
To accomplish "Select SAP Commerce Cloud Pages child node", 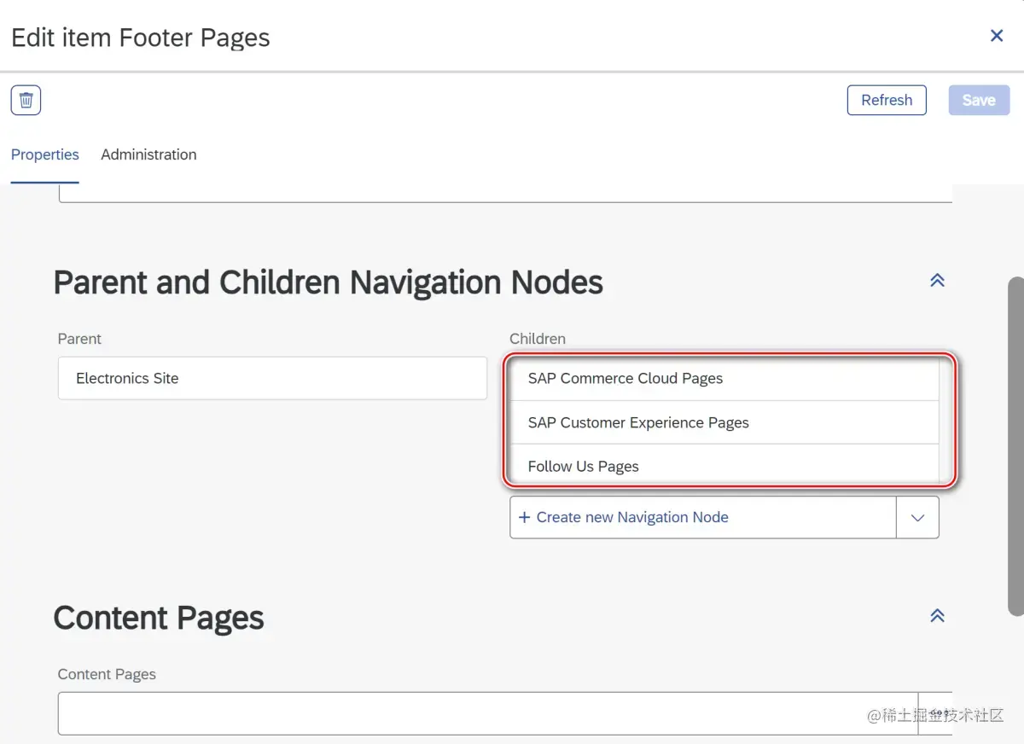I will (x=625, y=379).
